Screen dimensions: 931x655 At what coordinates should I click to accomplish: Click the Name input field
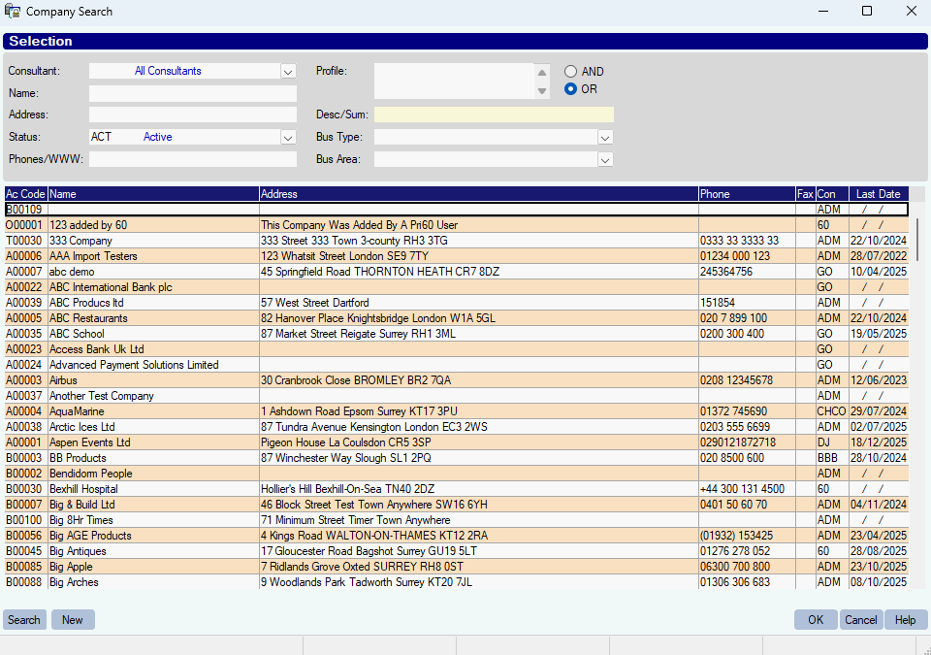(x=192, y=93)
